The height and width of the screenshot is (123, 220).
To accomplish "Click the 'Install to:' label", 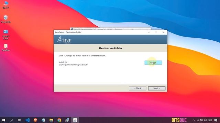I will [x=63, y=62].
